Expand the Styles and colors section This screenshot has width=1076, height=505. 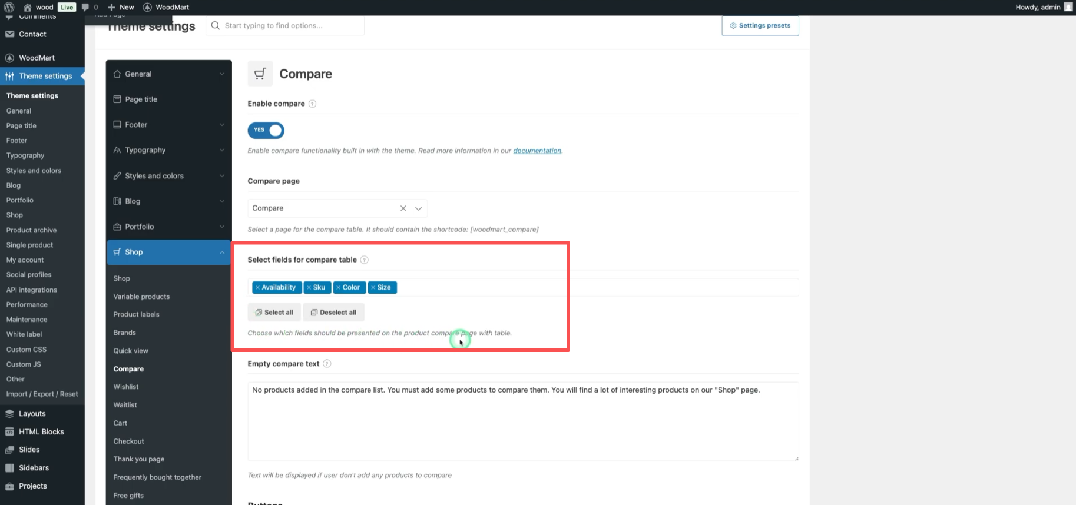point(169,176)
